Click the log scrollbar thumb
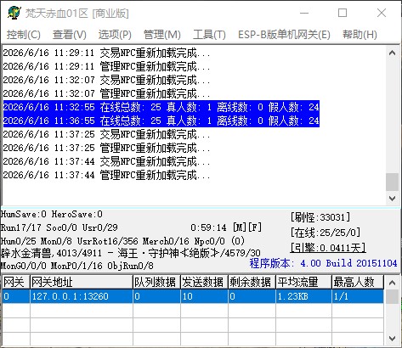The height and width of the screenshot is (348, 402). 392,182
